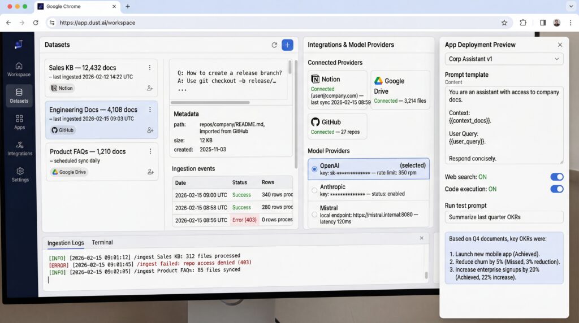Go back with the browser back arrow

(x=8, y=23)
